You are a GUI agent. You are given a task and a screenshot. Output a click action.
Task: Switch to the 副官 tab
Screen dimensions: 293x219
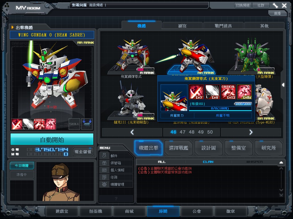click(x=182, y=26)
